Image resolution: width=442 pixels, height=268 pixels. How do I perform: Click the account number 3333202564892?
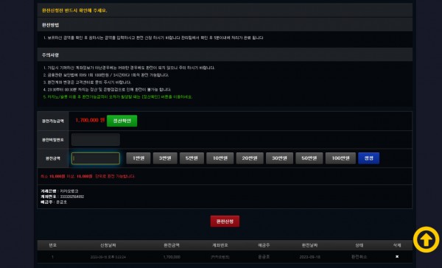pyautogui.click(x=72, y=197)
